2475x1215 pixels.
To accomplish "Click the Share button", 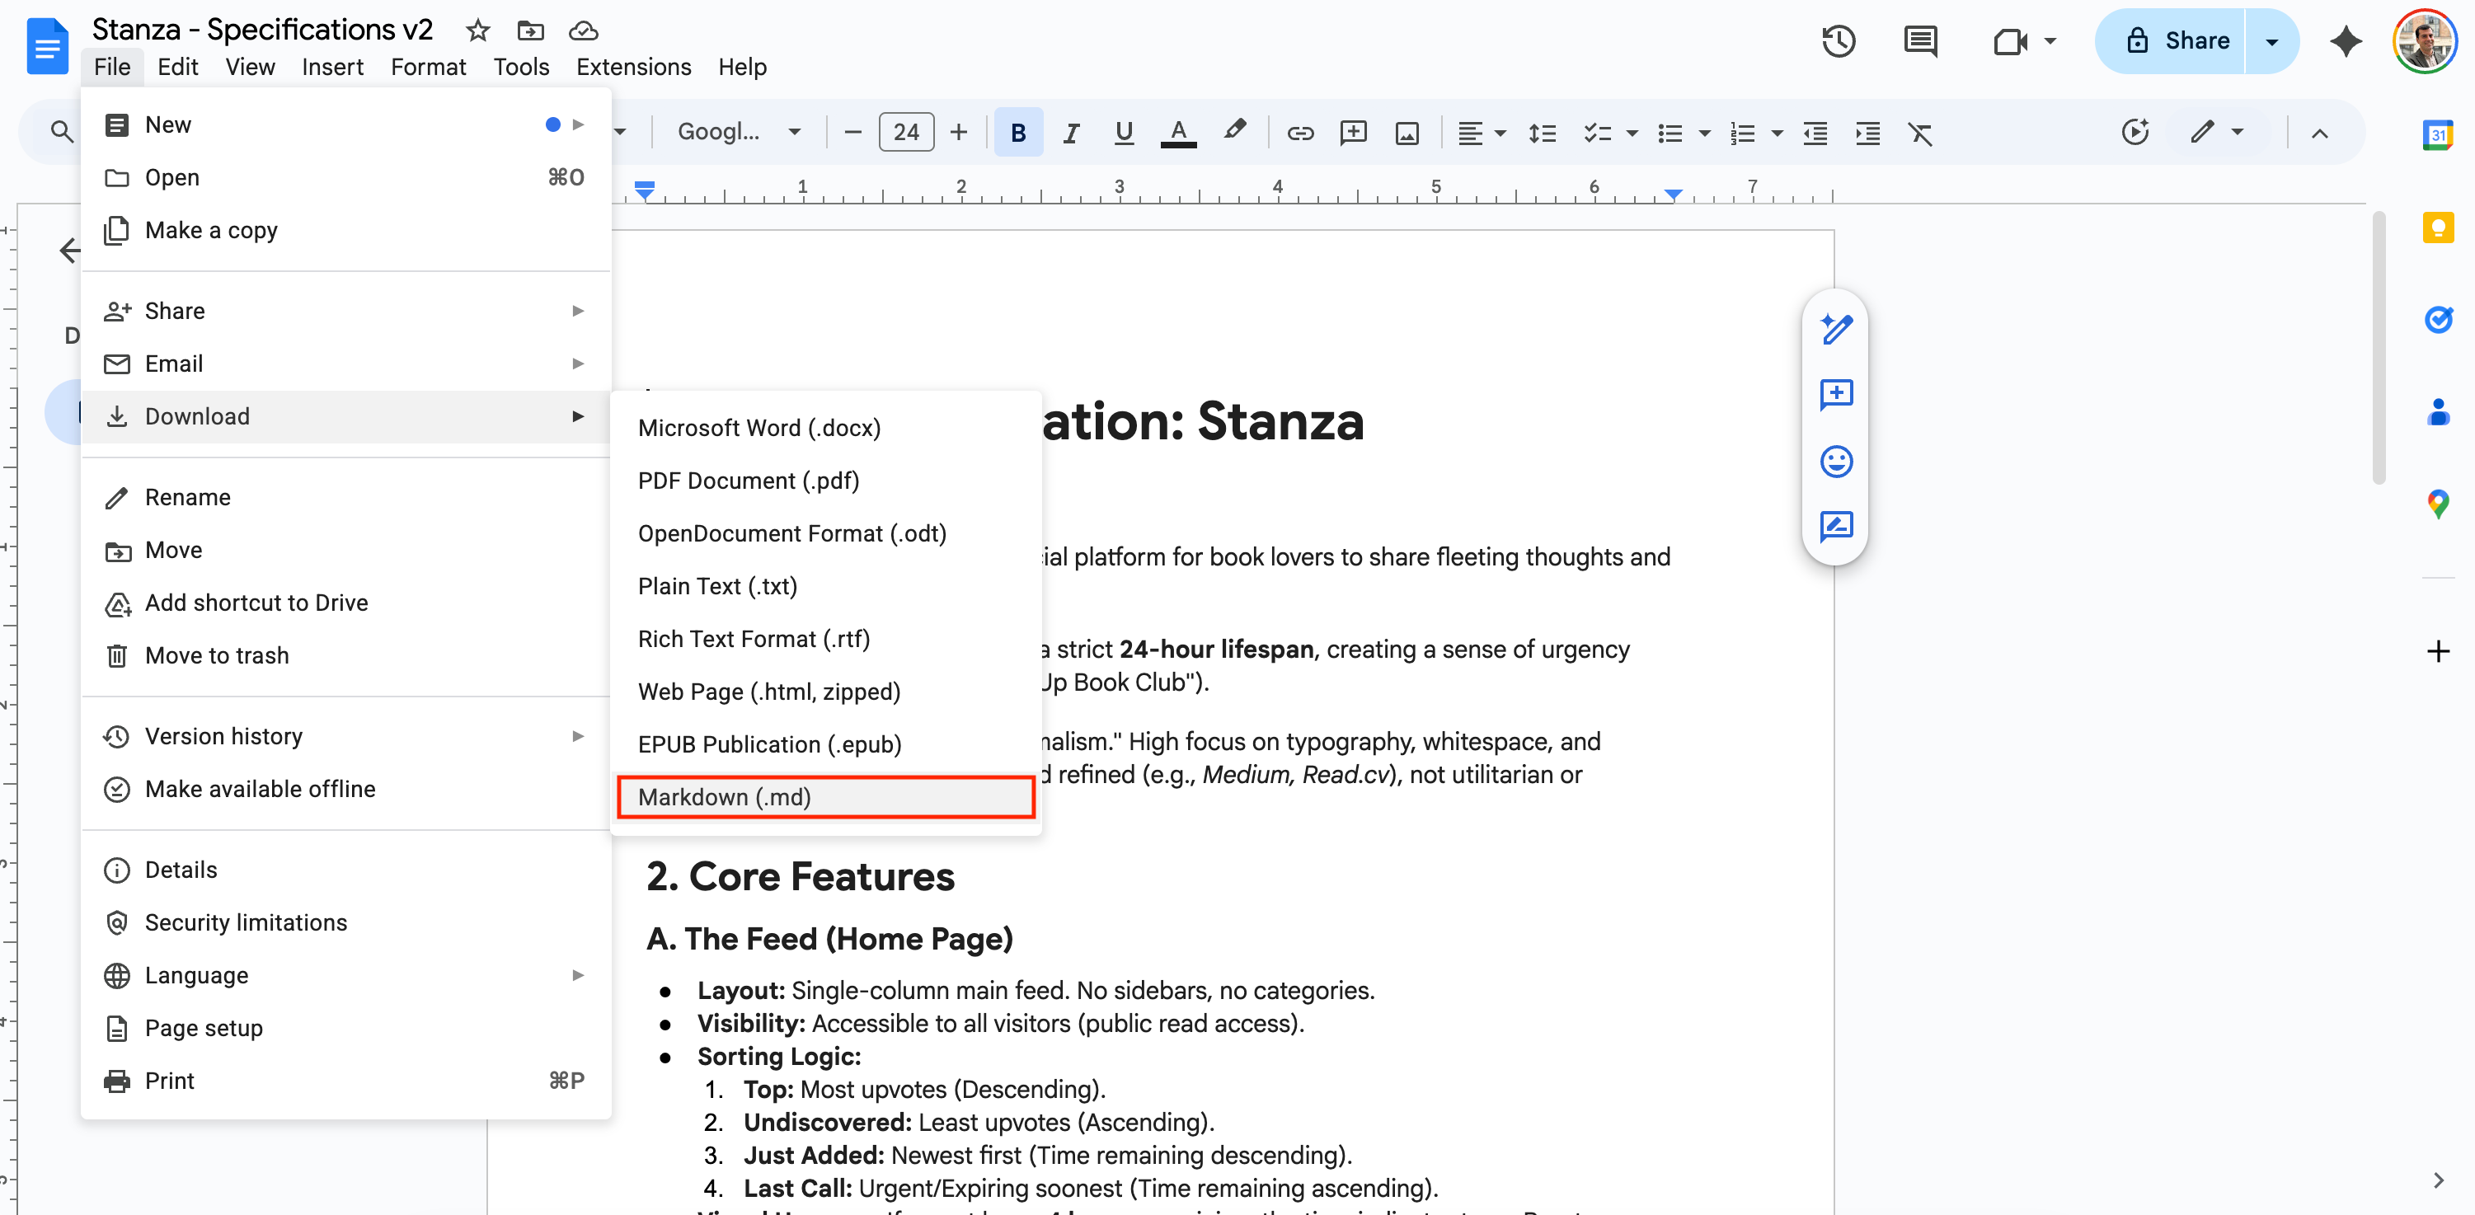I will tap(2178, 41).
